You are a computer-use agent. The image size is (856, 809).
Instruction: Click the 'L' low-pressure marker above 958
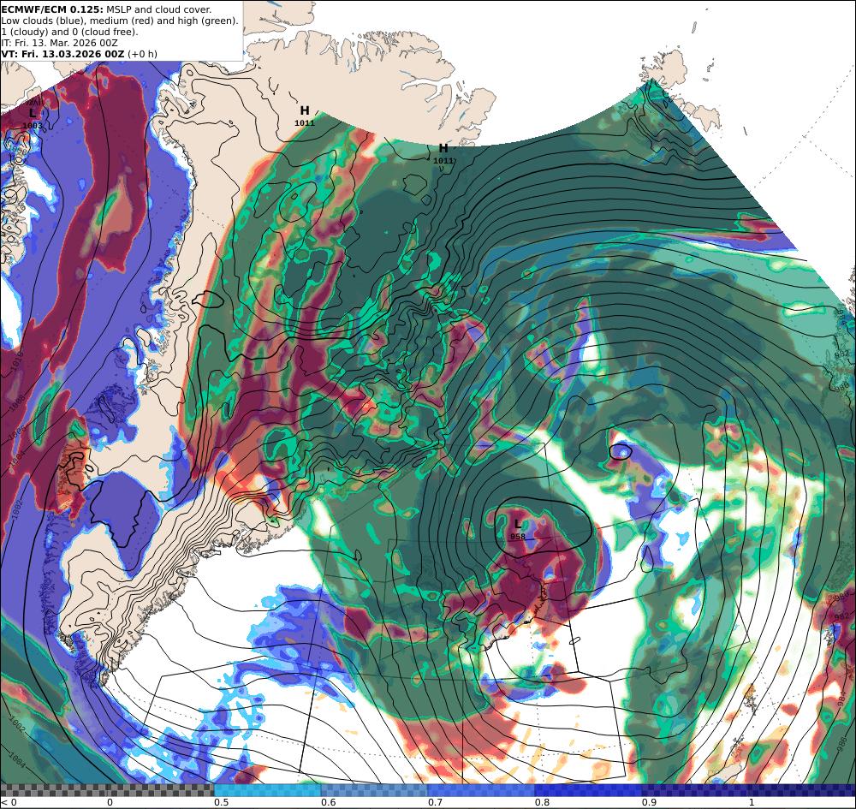click(x=518, y=525)
